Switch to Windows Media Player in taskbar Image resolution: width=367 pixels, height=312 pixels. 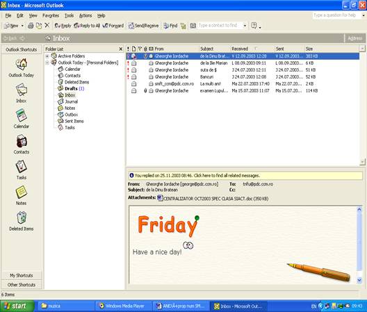coord(124,306)
